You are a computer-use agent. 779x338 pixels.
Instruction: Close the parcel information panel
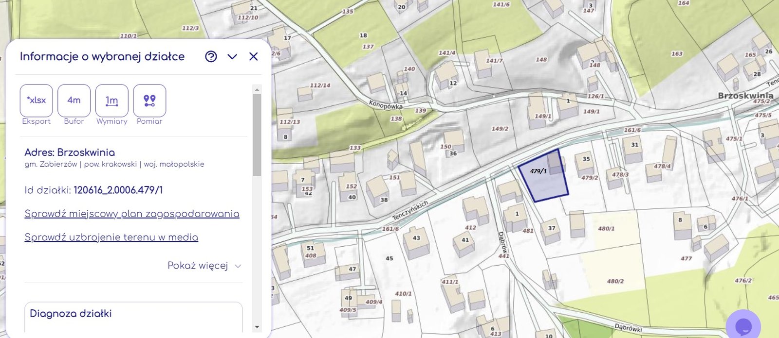253,57
